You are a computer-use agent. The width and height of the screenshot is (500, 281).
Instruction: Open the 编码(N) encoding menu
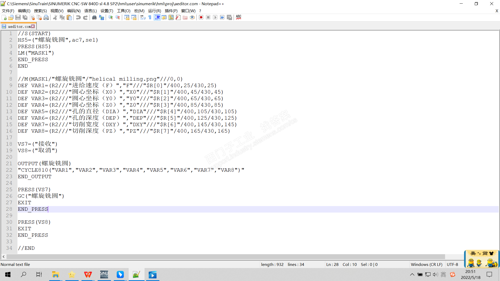pos(74,11)
